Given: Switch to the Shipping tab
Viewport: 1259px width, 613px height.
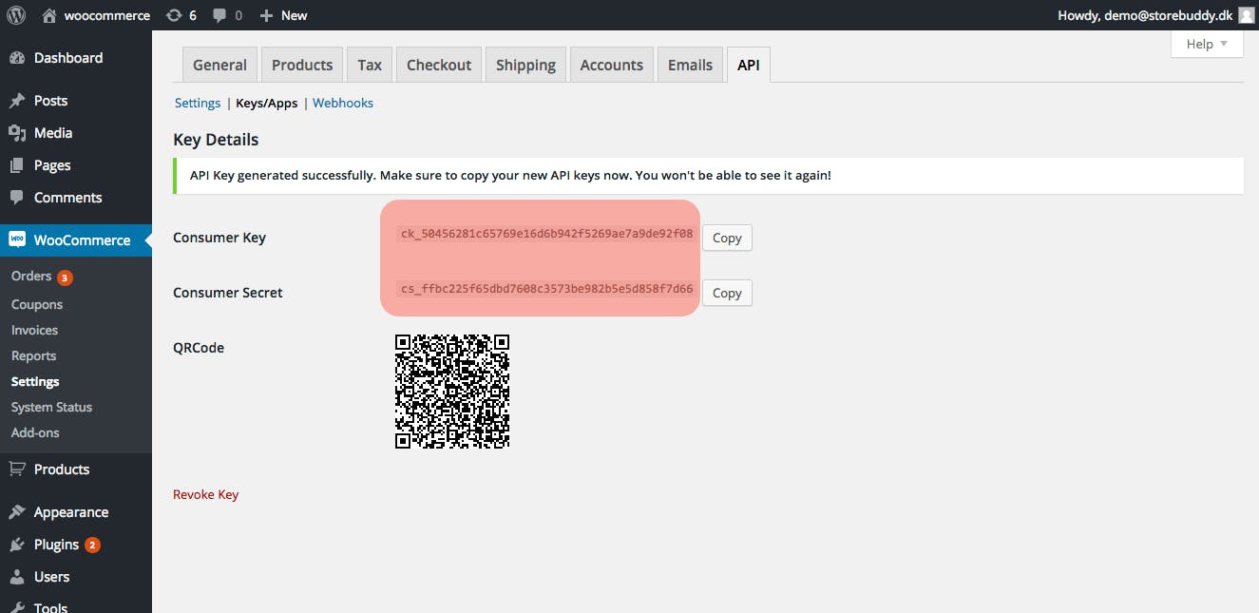Looking at the screenshot, I should click(x=525, y=65).
